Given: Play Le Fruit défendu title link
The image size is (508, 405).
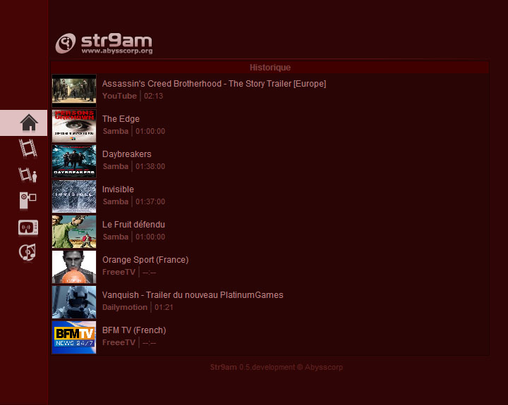Looking at the screenshot, I should [x=133, y=225].
